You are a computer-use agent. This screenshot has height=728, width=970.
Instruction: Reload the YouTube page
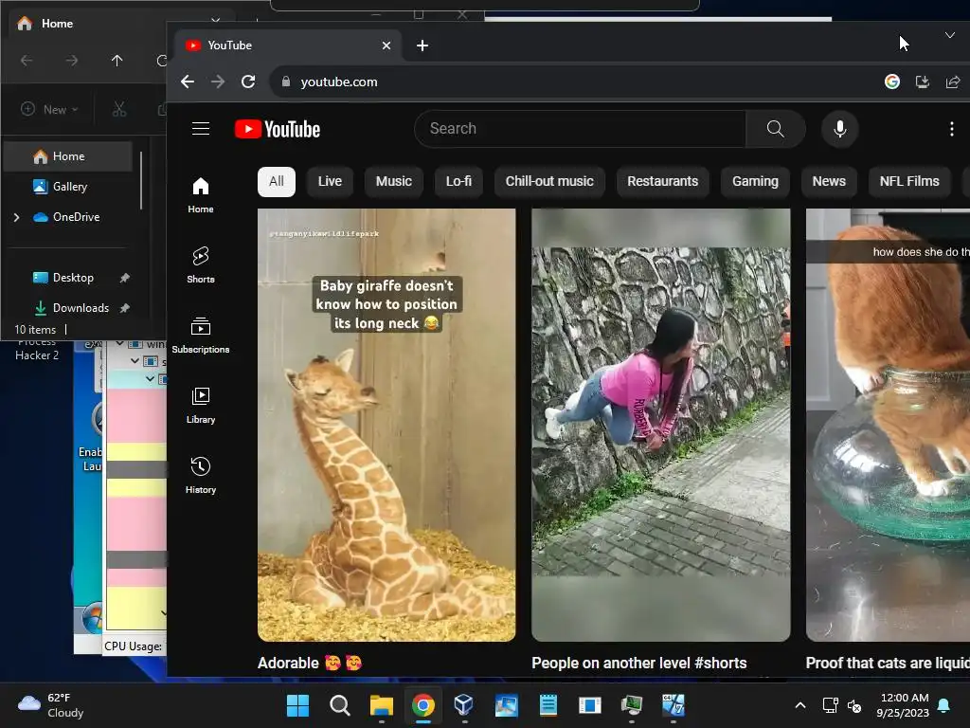point(248,82)
